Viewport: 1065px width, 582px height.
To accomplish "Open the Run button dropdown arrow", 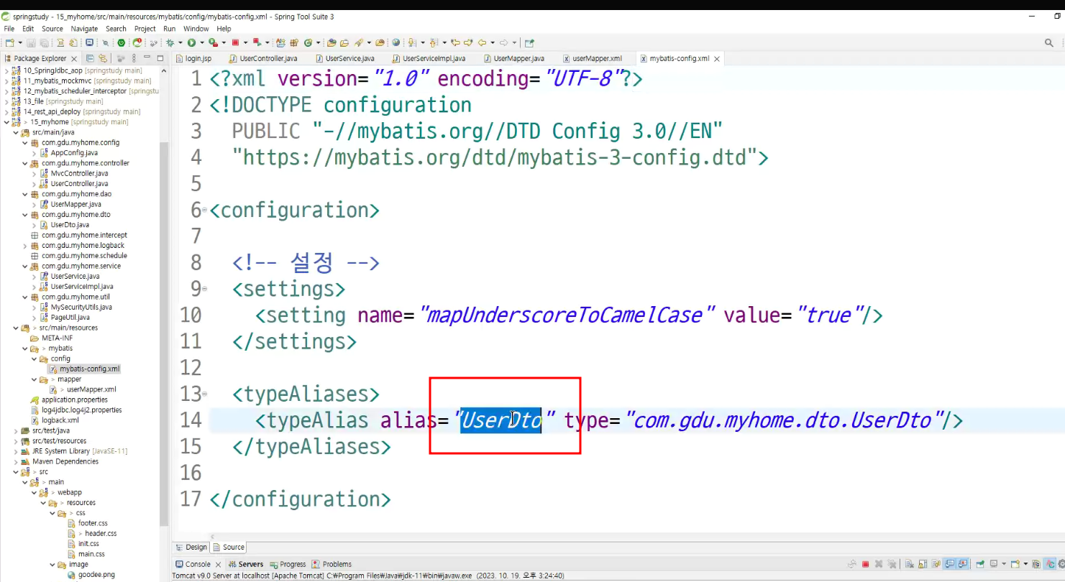I will (202, 42).
